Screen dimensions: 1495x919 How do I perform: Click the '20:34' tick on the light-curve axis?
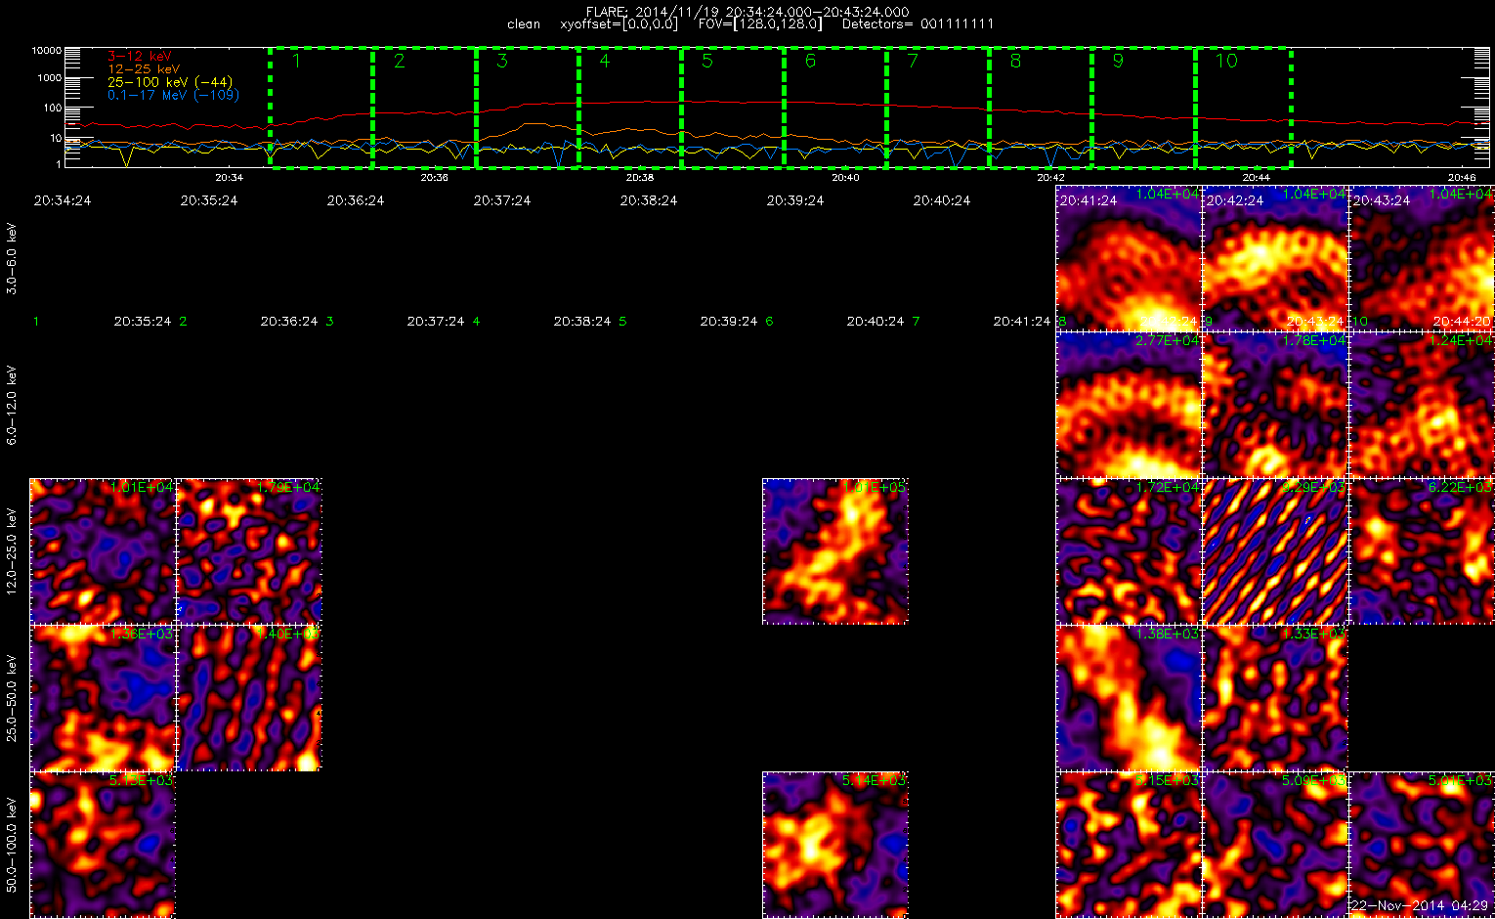[229, 177]
